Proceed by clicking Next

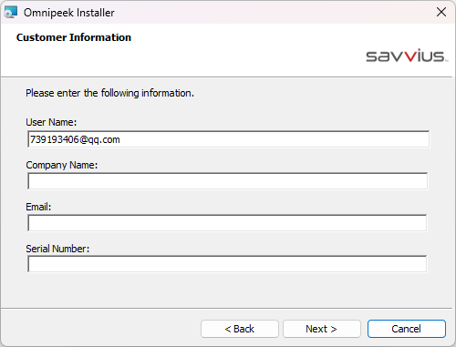pos(322,329)
